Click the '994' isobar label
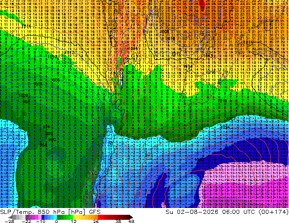289x223 pixels. (x=46, y=127)
